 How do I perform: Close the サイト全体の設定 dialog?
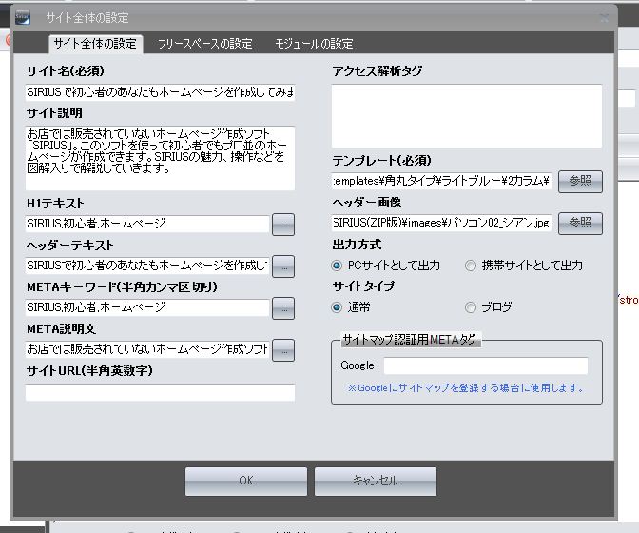[605, 17]
